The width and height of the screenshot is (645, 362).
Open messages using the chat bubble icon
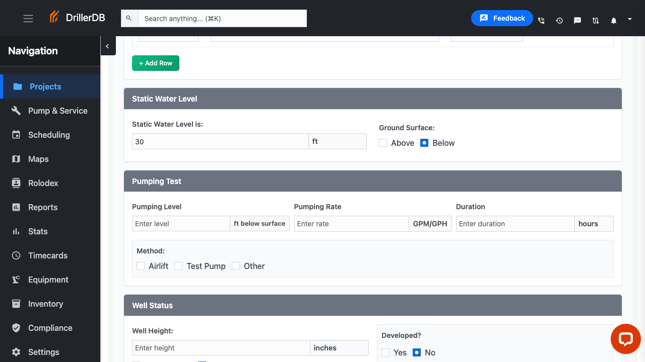click(x=577, y=21)
